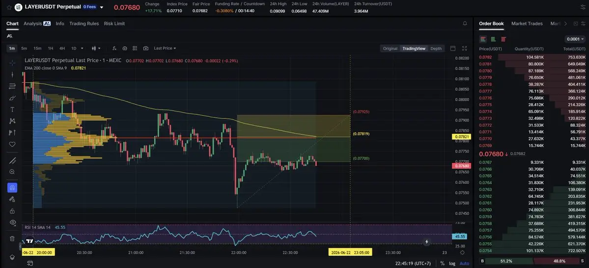
Task: Show only asks in order book
Action: [x=504, y=39]
